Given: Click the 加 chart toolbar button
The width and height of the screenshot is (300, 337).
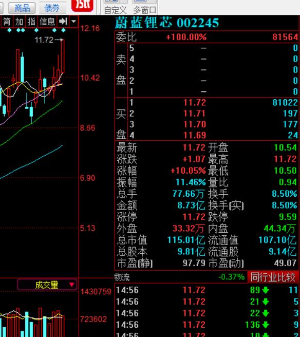Looking at the screenshot, I should point(19,22).
